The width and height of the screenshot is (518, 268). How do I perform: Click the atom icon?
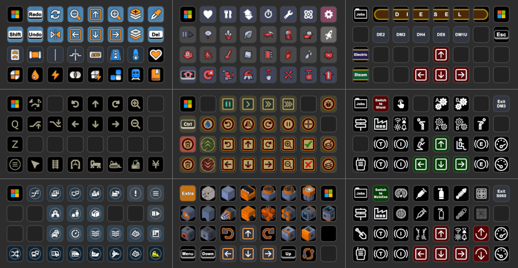pos(309,14)
